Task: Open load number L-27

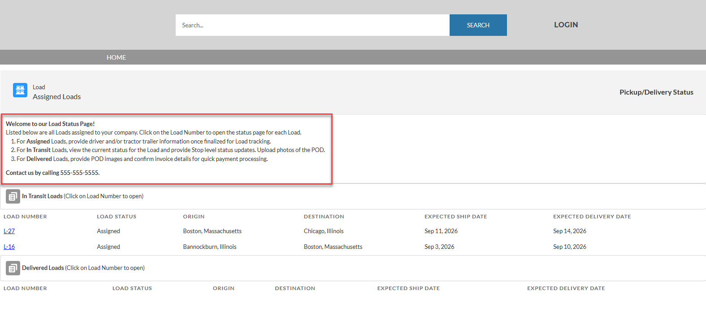Action: coord(9,231)
